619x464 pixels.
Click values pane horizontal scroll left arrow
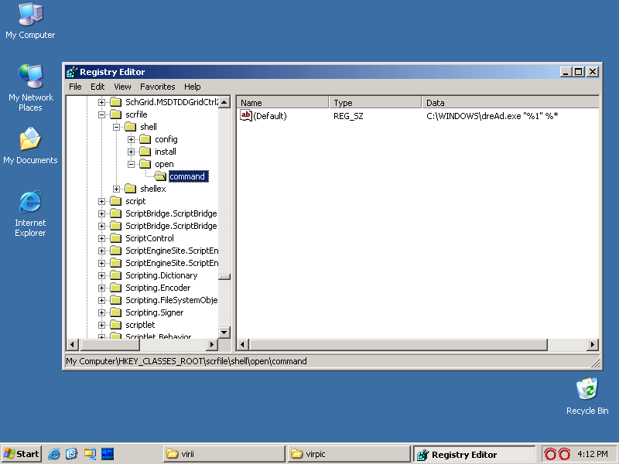click(243, 344)
